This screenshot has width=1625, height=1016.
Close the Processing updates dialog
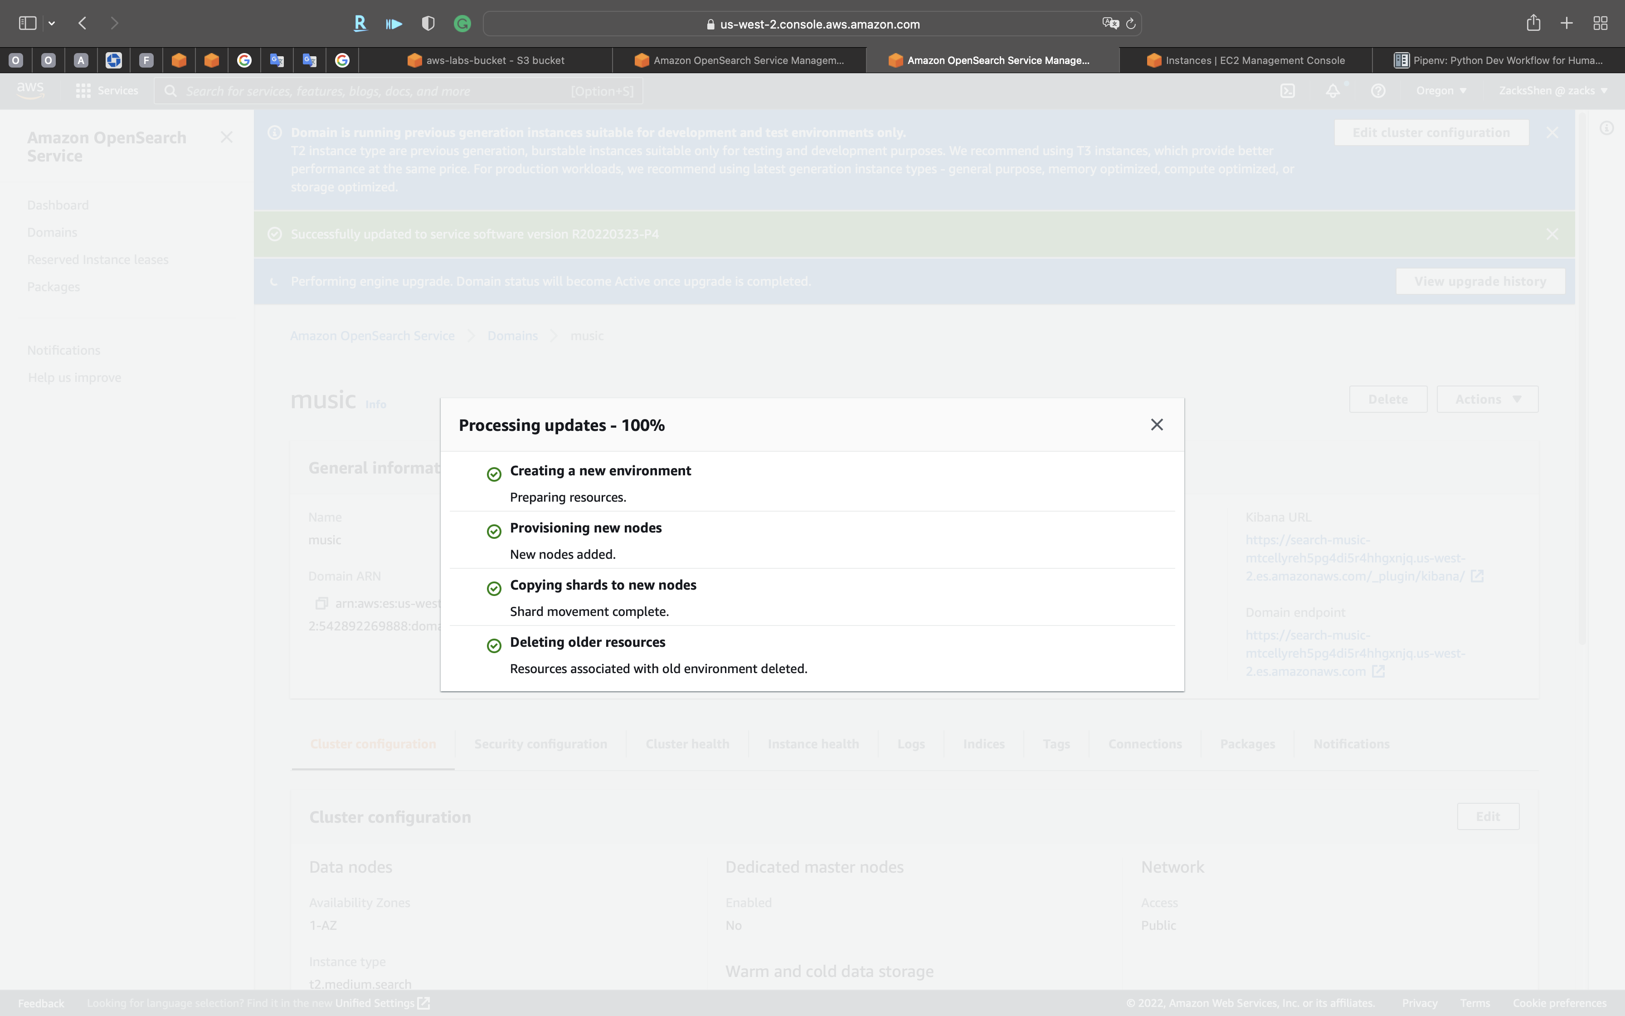pos(1156,425)
